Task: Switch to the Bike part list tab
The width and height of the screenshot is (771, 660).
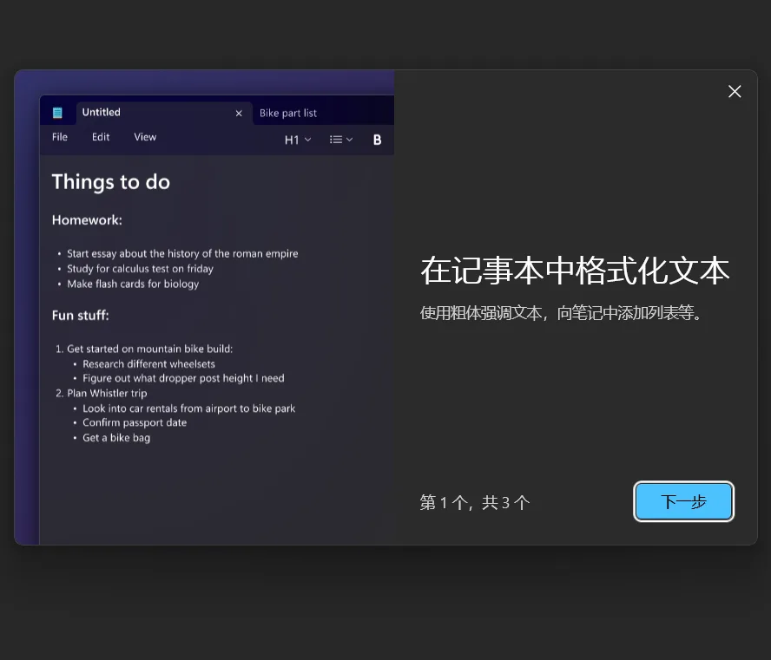Action: point(288,114)
